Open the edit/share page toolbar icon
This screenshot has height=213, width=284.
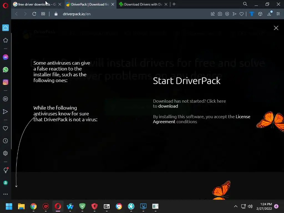coord(213,14)
